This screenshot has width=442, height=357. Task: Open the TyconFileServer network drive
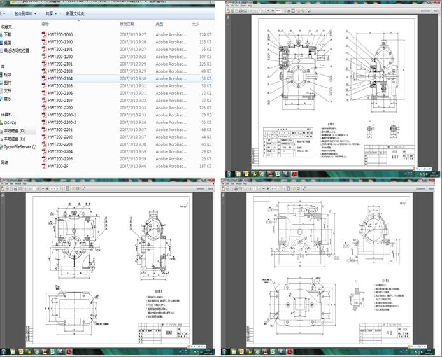click(x=19, y=146)
